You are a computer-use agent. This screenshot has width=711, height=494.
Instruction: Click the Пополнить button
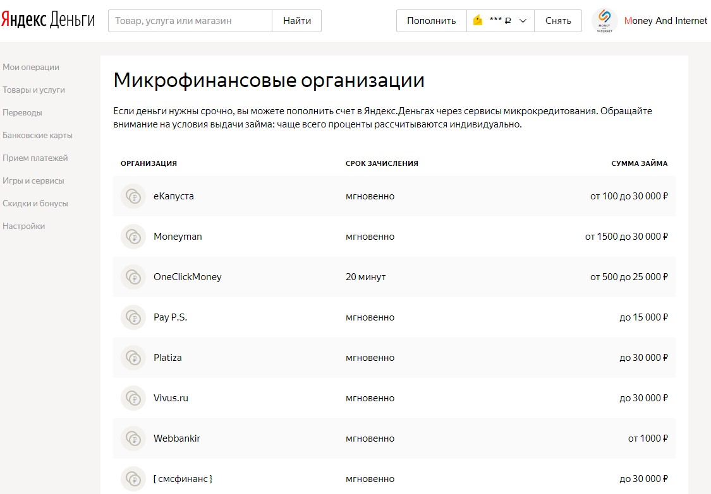(x=431, y=21)
